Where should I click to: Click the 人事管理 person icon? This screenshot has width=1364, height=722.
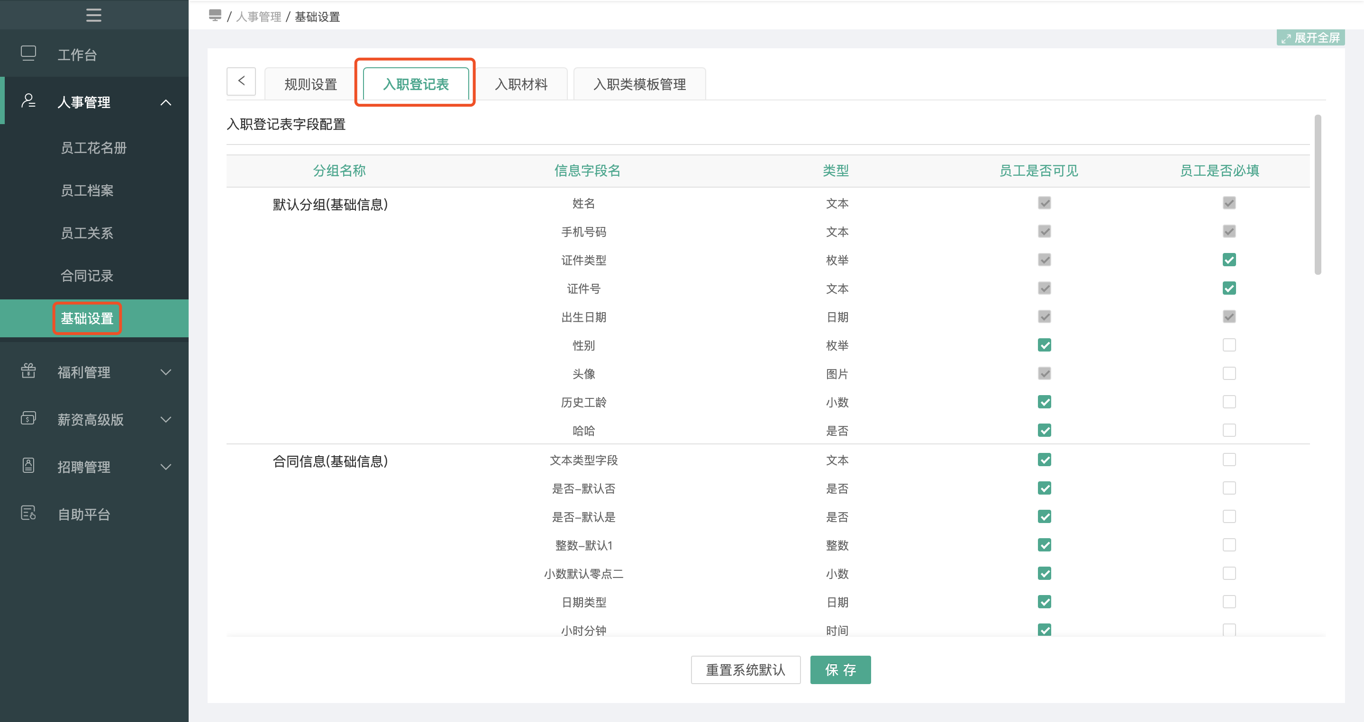(28, 101)
